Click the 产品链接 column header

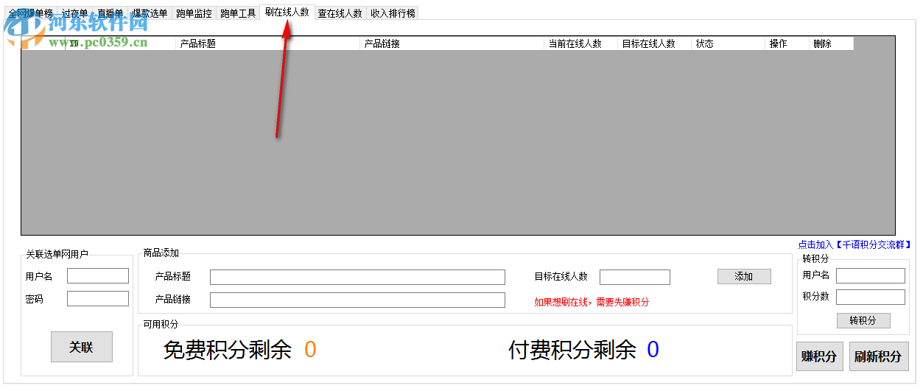click(x=452, y=43)
